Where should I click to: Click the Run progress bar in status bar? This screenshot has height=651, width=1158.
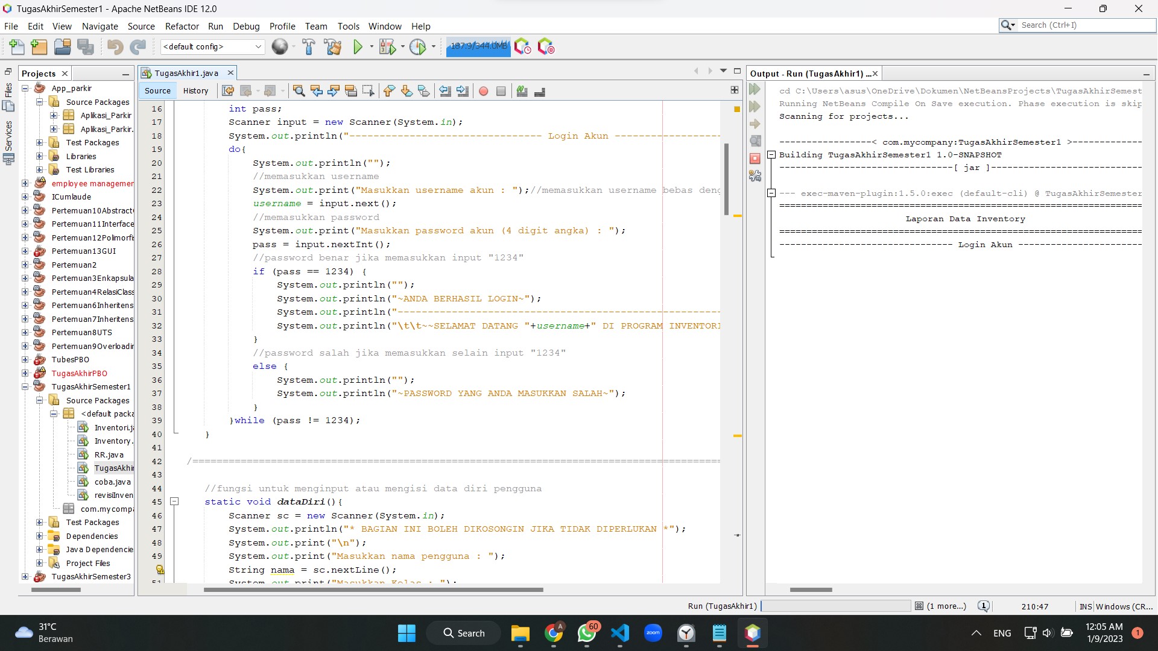pos(835,606)
